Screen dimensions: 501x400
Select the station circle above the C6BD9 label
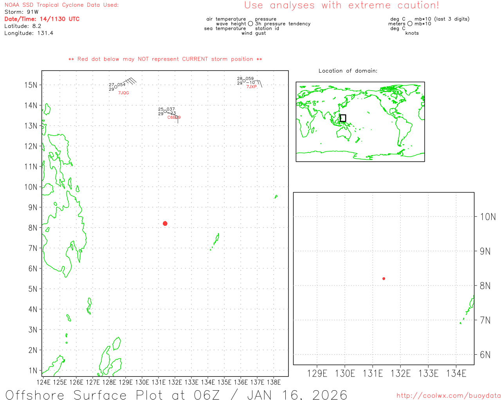point(165,111)
